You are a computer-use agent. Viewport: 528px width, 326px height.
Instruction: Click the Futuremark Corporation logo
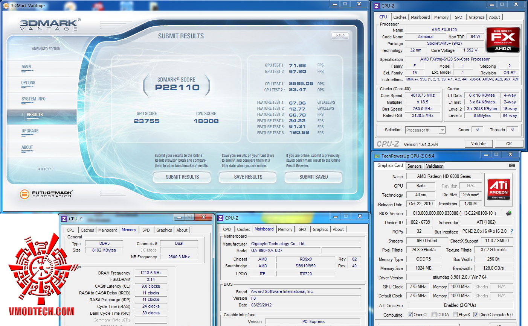(46, 194)
